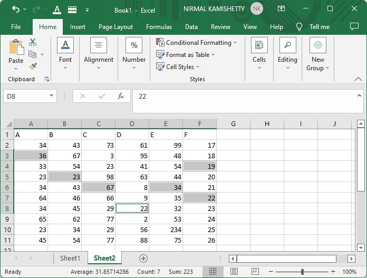Click horizontal scrollbar right arrow
Screen dimensions: 367x278
pyautogui.click(x=351, y=259)
